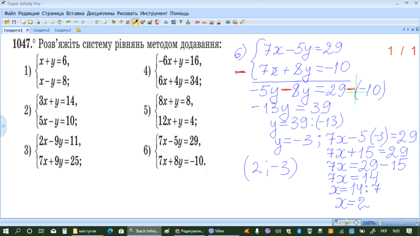
Task: Click the add new page icon
Action: coord(23,22)
